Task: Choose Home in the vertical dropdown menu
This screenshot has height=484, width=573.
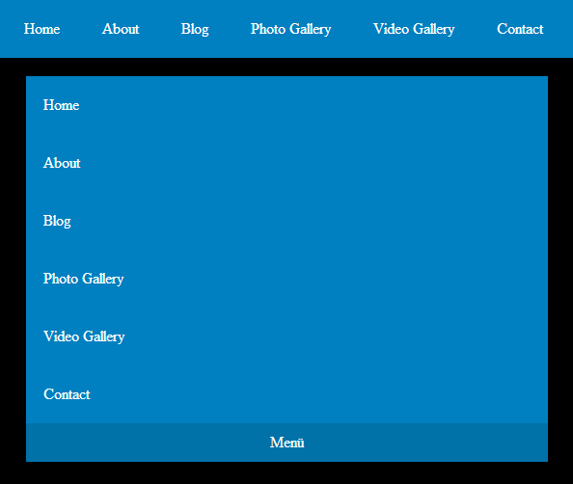Action: pyautogui.click(x=286, y=105)
